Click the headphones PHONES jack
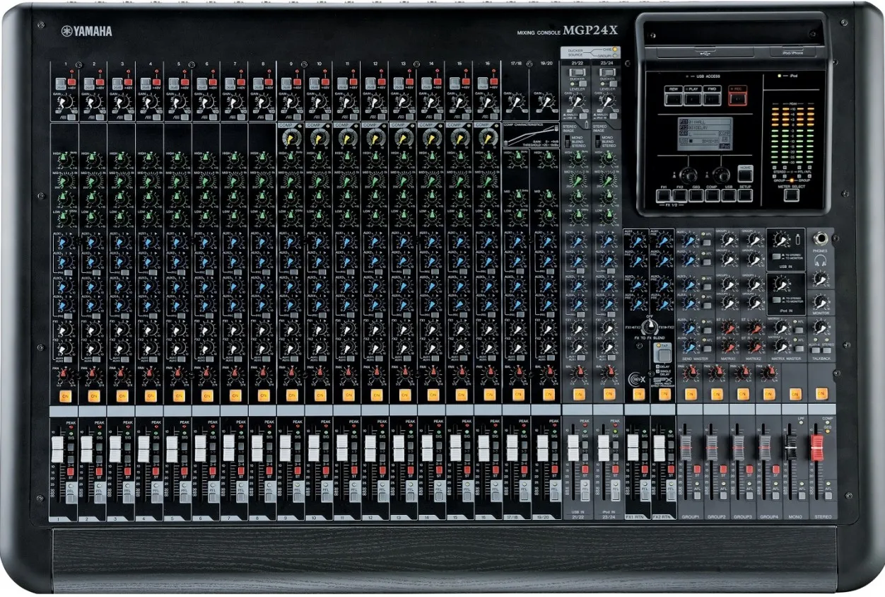Image resolution: width=885 pixels, height=597 pixels. 821,240
